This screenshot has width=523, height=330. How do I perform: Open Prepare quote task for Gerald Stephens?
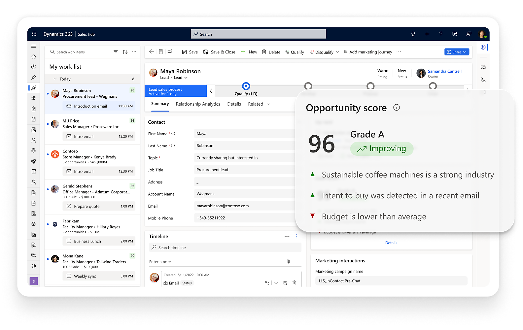(x=99, y=206)
